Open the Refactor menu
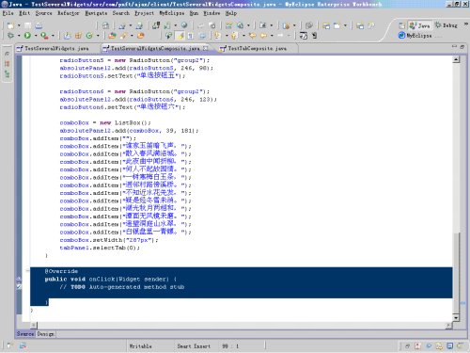The image size is (470, 353). (x=68, y=13)
